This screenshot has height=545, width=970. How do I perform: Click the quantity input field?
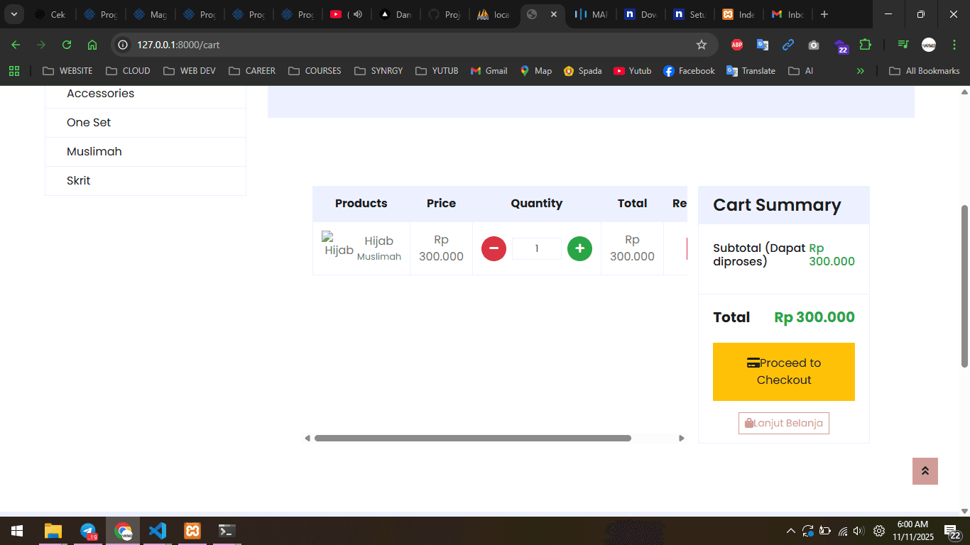(x=536, y=248)
